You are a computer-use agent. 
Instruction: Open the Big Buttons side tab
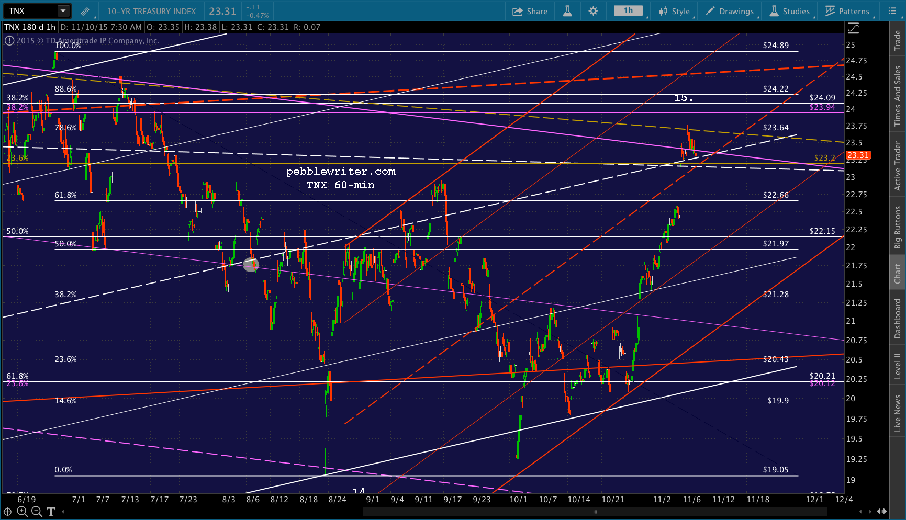point(898,227)
